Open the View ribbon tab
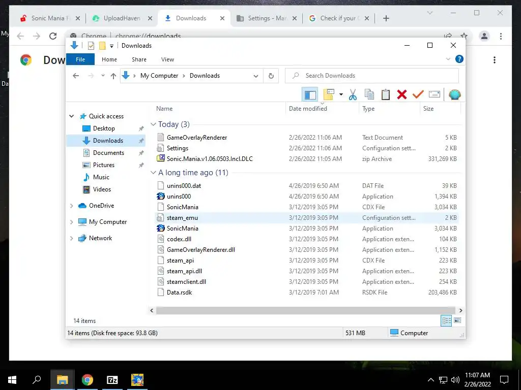Screen dimensions: 521x390 coord(167,59)
